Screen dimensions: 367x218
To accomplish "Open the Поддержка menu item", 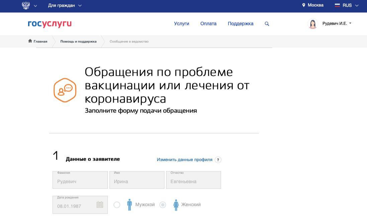I will pyautogui.click(x=240, y=24).
